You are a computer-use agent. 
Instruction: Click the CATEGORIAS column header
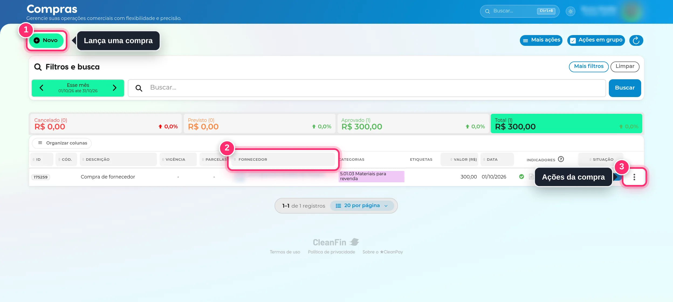352,159
